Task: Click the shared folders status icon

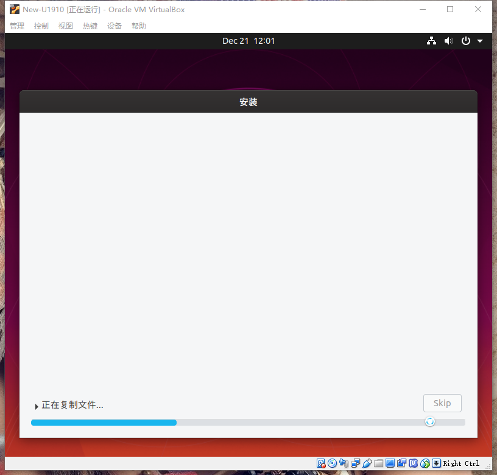Action: 378,463
